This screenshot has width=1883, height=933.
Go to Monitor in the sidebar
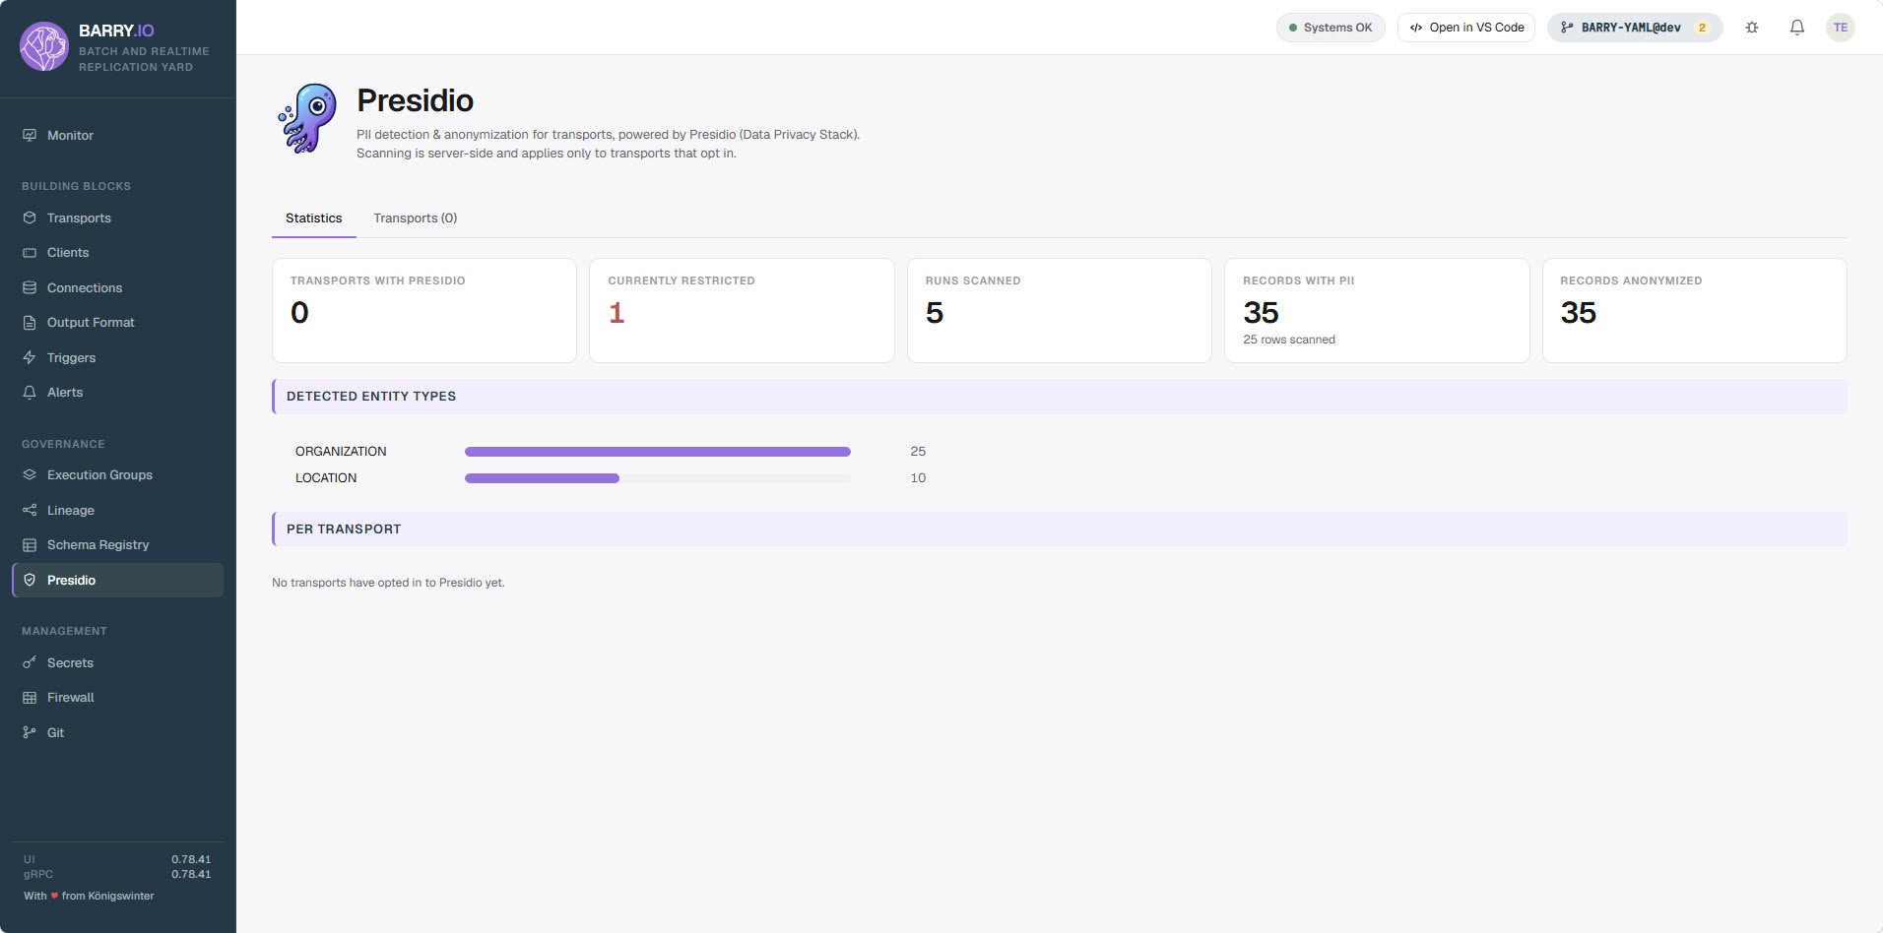click(118, 135)
